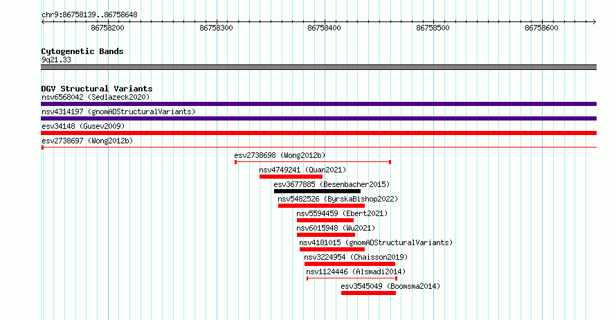
Task: Click the nsv3224954 (Chaisson2019) label
Action: tap(356, 257)
